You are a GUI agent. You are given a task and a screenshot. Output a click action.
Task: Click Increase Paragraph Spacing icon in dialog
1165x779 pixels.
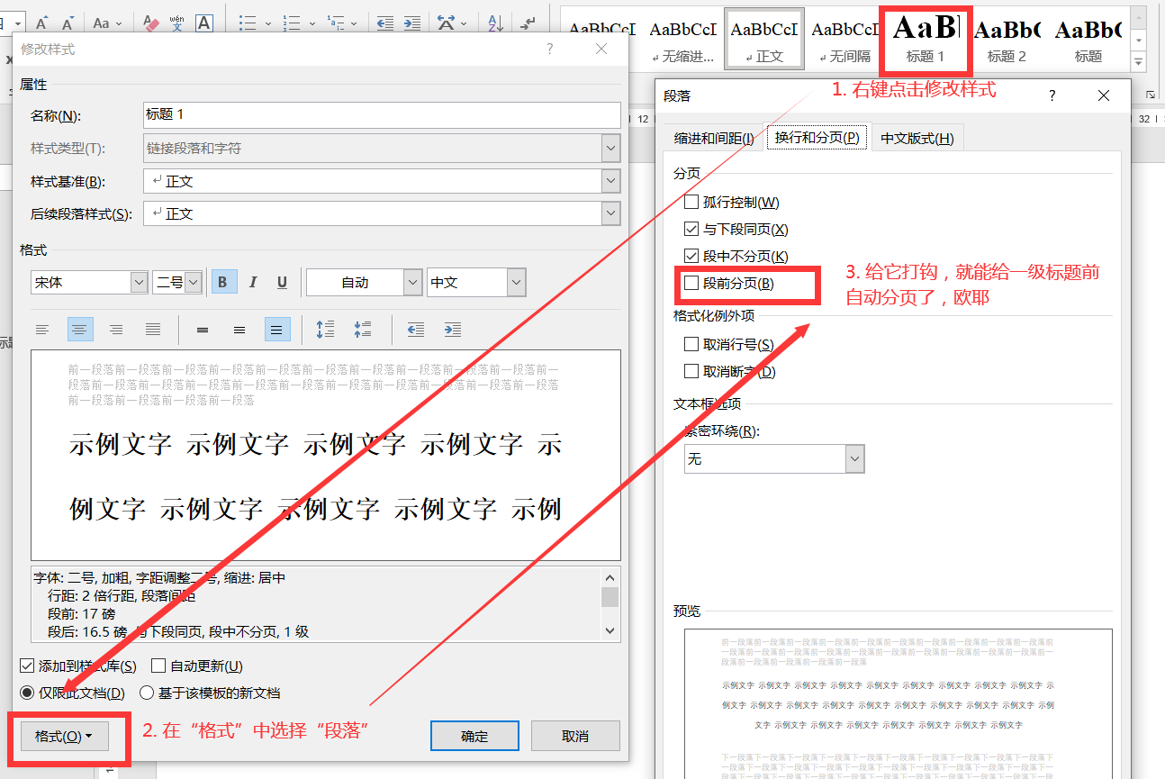[326, 330]
